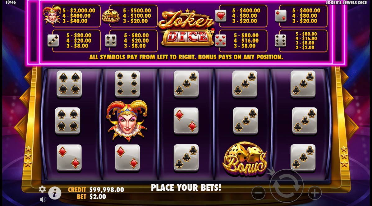
Task: Click the spin button with circular arrows
Action: coord(287,186)
